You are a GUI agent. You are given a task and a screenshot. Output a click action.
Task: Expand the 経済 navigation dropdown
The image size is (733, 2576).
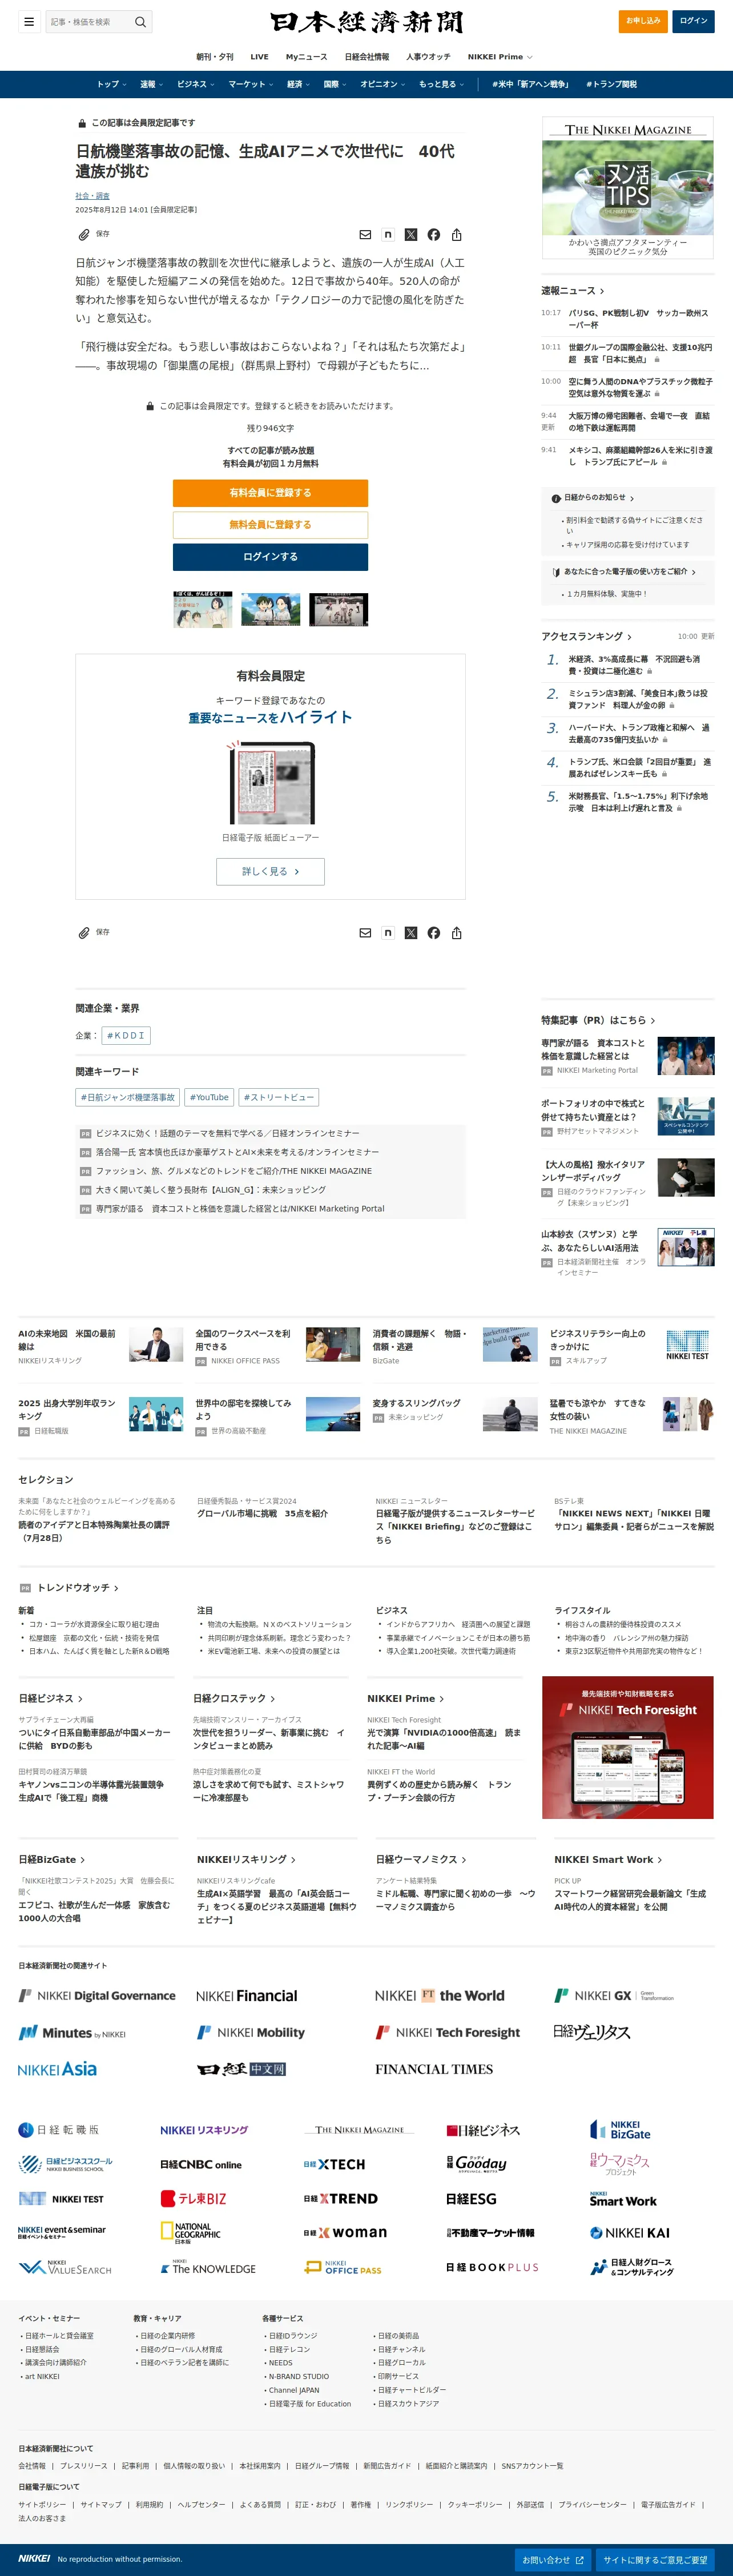299,84
